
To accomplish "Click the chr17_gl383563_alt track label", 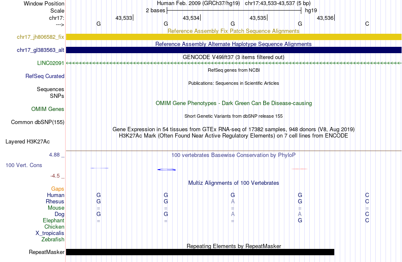I will [x=40, y=50].
